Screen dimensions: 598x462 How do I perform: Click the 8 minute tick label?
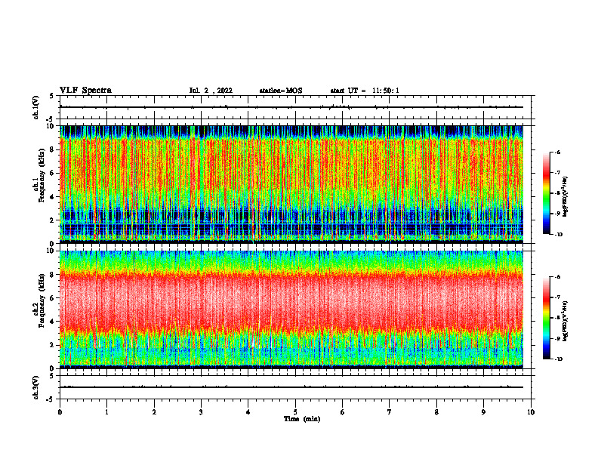[x=436, y=412]
